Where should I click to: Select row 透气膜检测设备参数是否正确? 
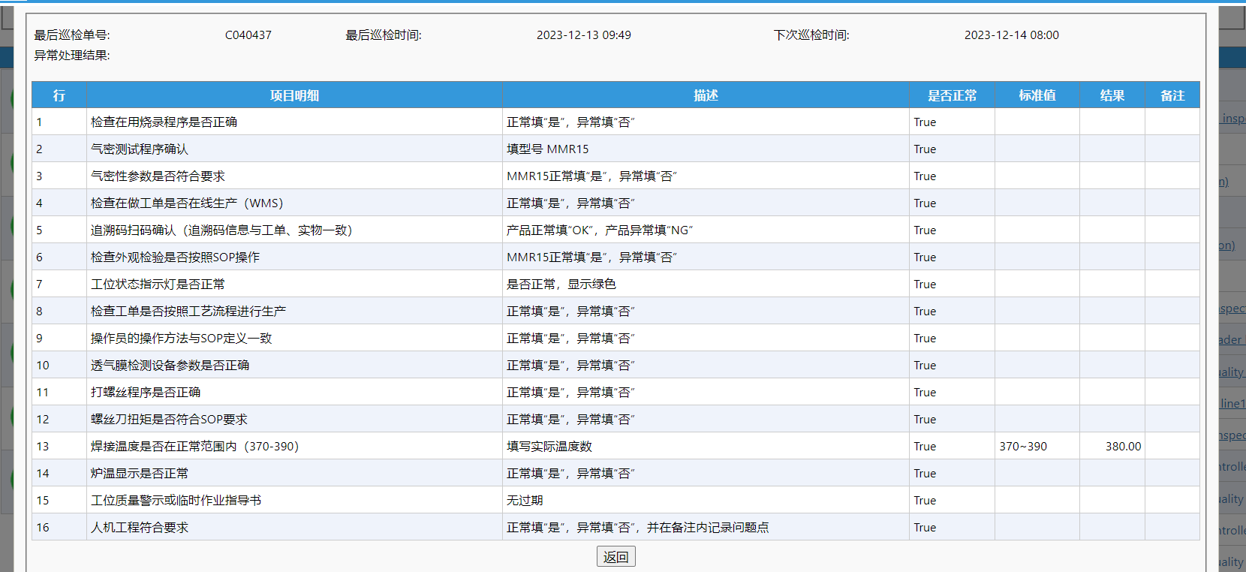pos(615,365)
